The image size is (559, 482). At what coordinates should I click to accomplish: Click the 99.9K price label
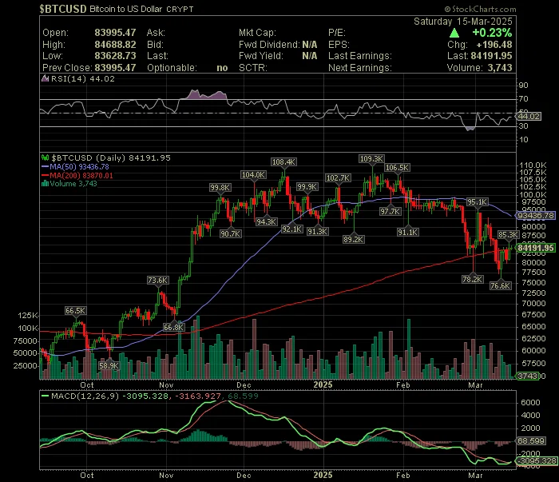click(x=307, y=187)
